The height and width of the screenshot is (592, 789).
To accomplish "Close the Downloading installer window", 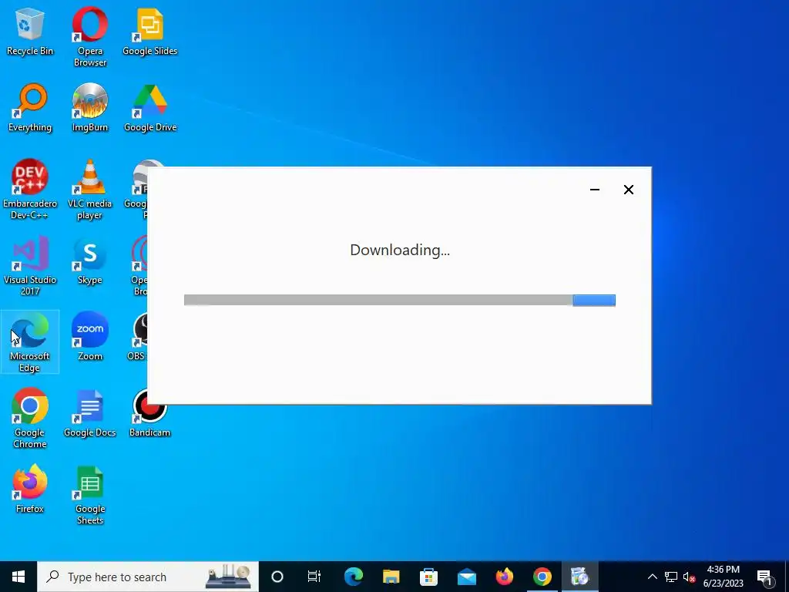I will click(x=629, y=190).
